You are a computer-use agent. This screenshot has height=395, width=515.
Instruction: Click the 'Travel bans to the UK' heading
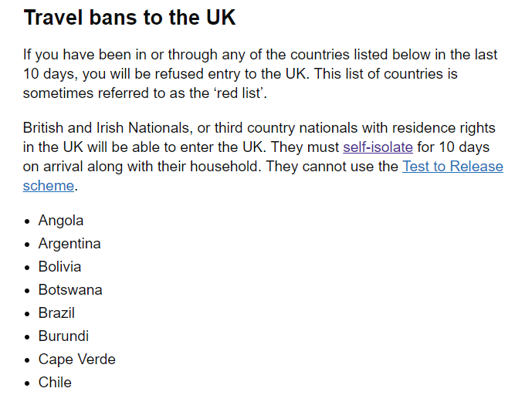click(x=130, y=17)
